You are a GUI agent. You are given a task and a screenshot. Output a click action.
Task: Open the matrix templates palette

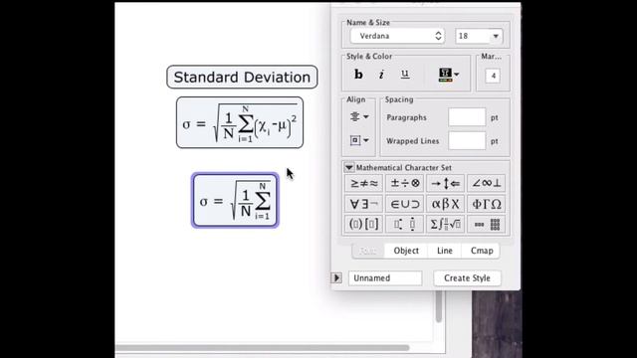point(487,224)
